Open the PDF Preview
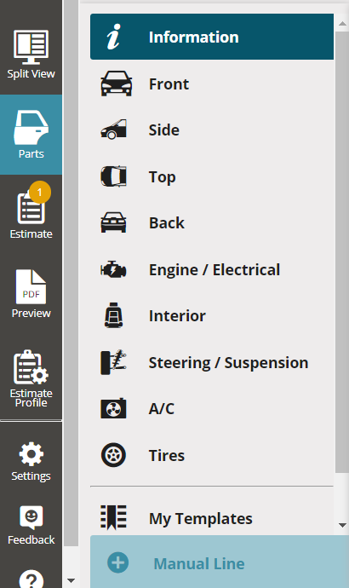349x588 pixels. [x=31, y=294]
